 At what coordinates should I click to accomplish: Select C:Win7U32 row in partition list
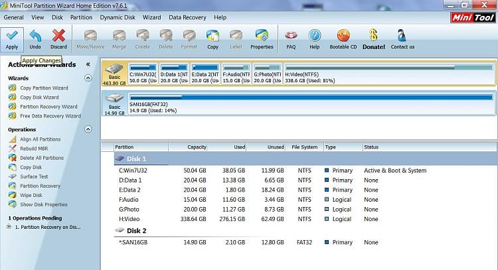pyautogui.click(x=305, y=170)
